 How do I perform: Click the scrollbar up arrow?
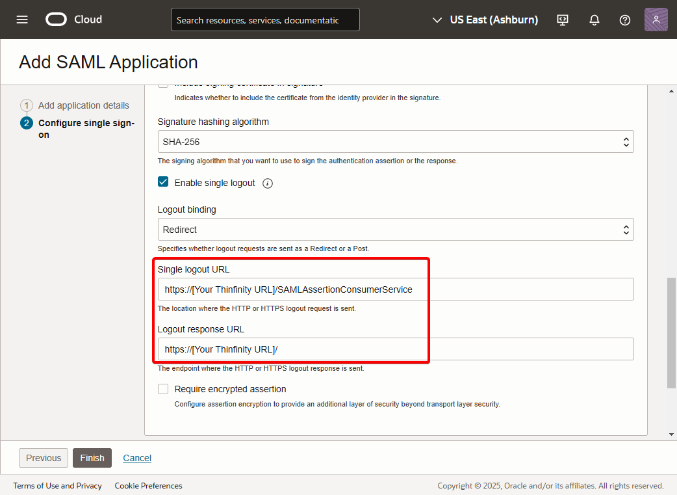tap(671, 91)
